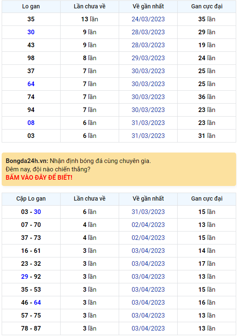This screenshot has height=336, width=237.
Task: Open the Bongda24h.vn banner text
Action: point(78,161)
